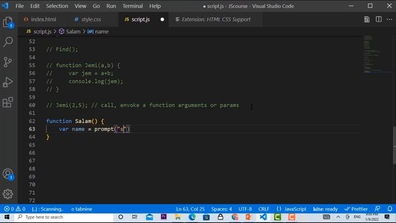
Task: Open the Mail app on the taskbar
Action: [x=149, y=217]
